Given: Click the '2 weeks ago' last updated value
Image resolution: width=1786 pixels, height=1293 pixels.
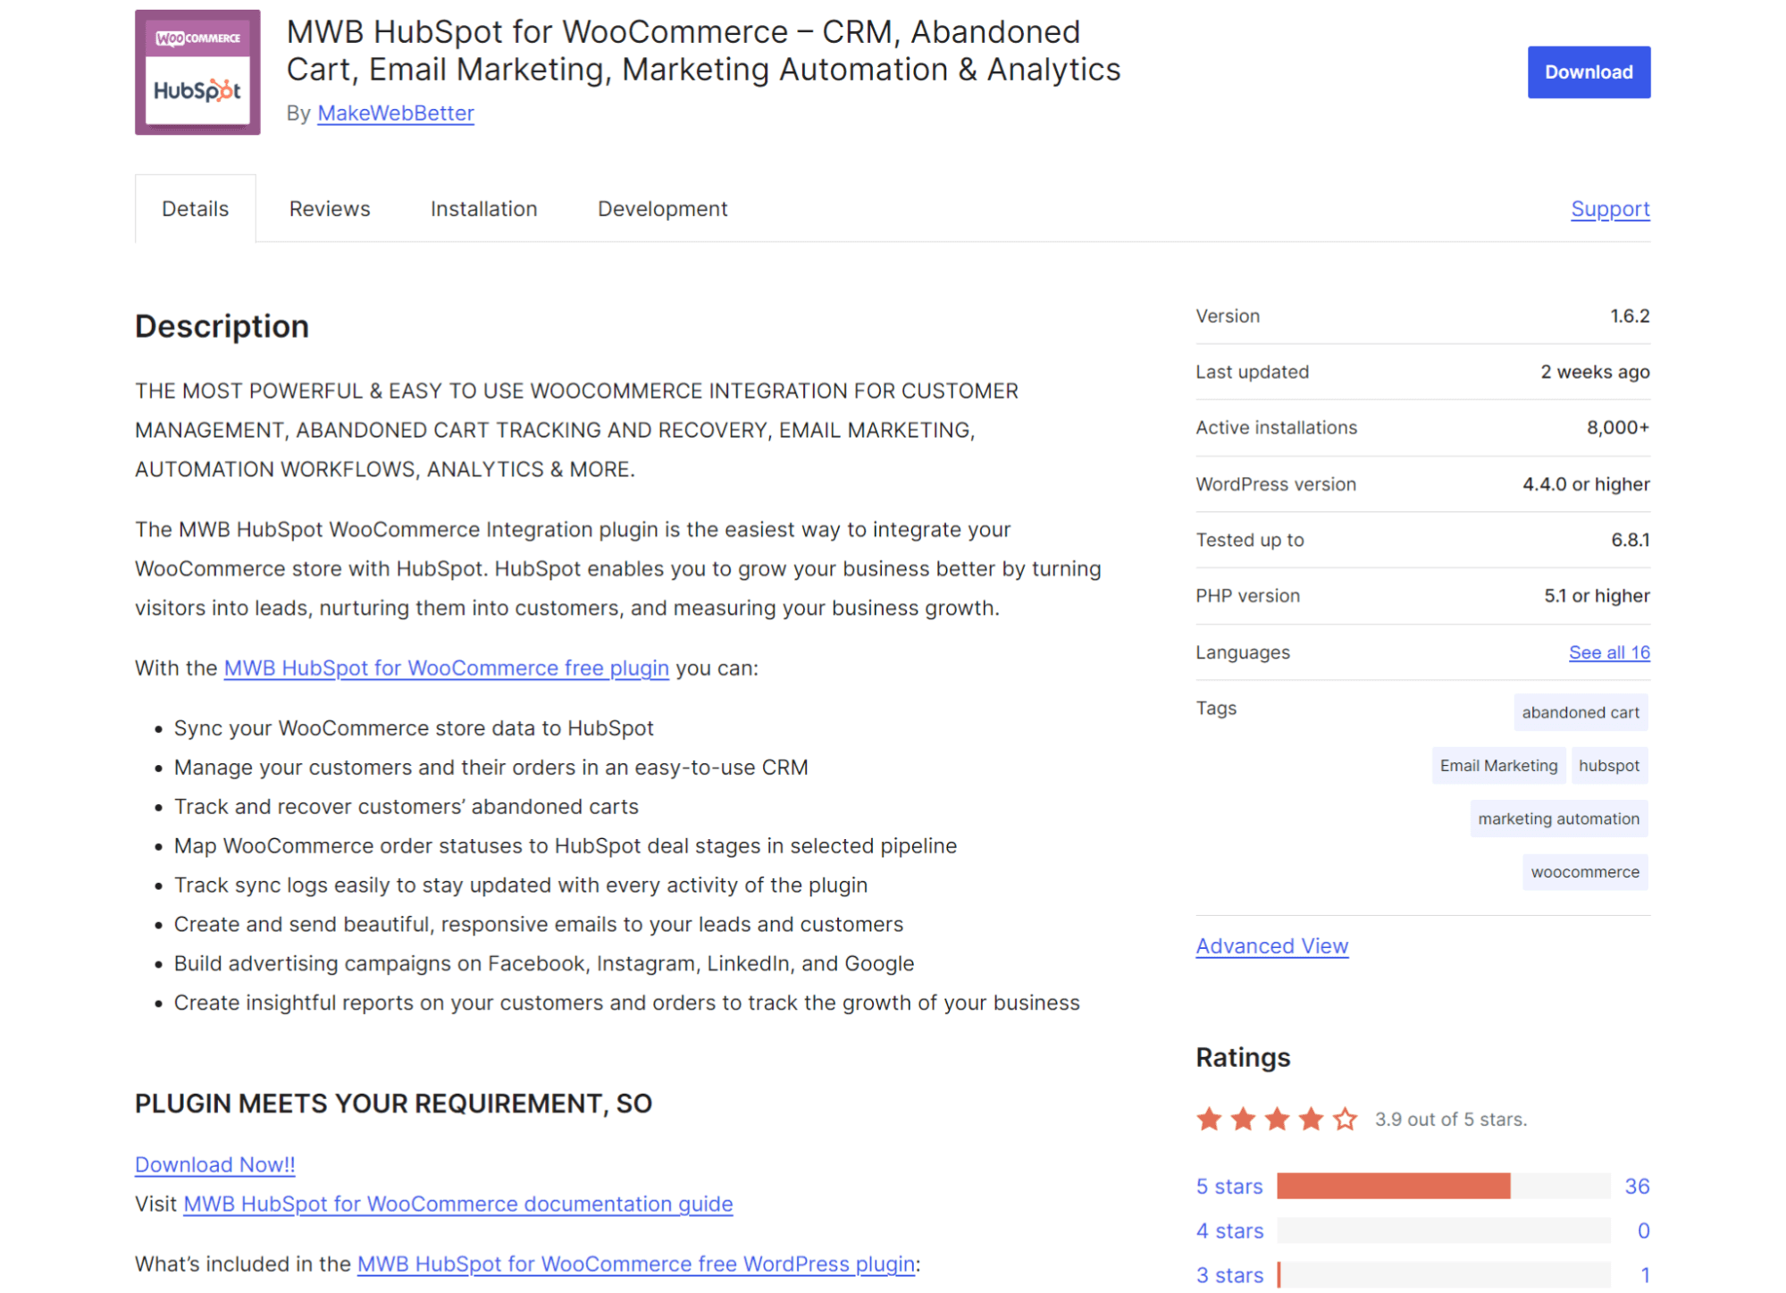Looking at the screenshot, I should [x=1595, y=373].
